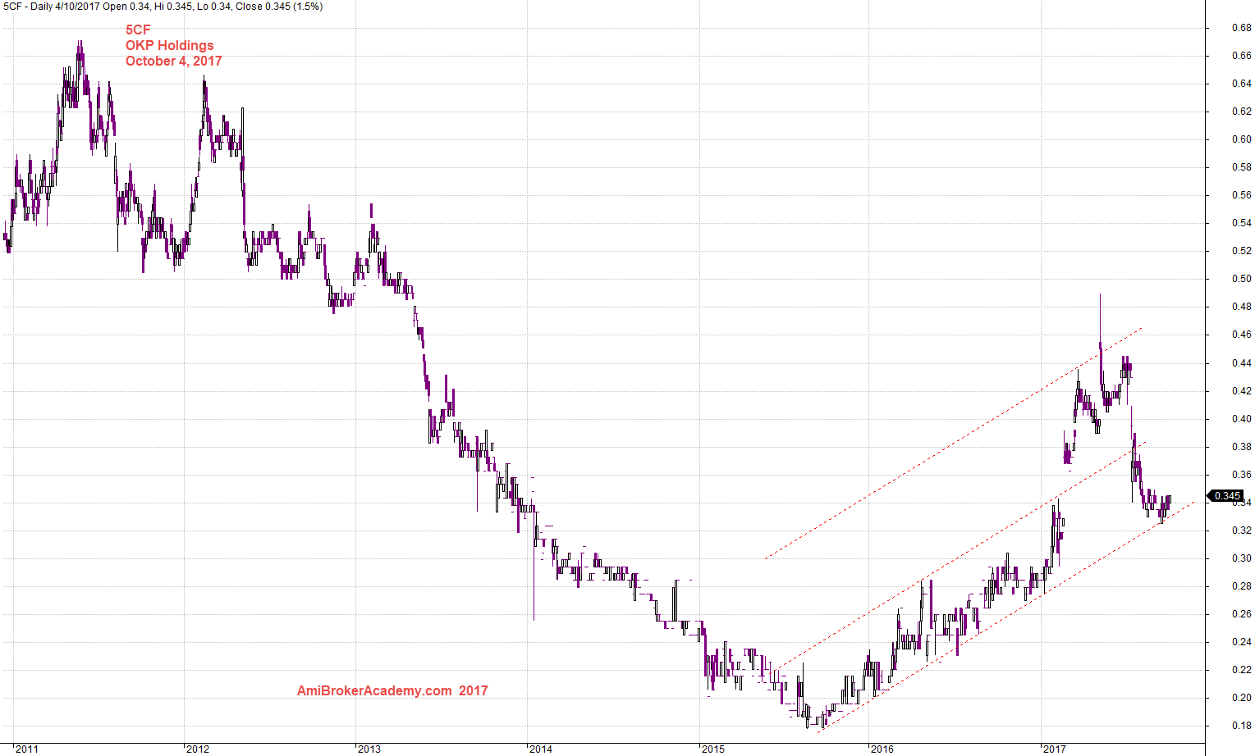Click the 0.64 price axis label

click(x=1242, y=84)
